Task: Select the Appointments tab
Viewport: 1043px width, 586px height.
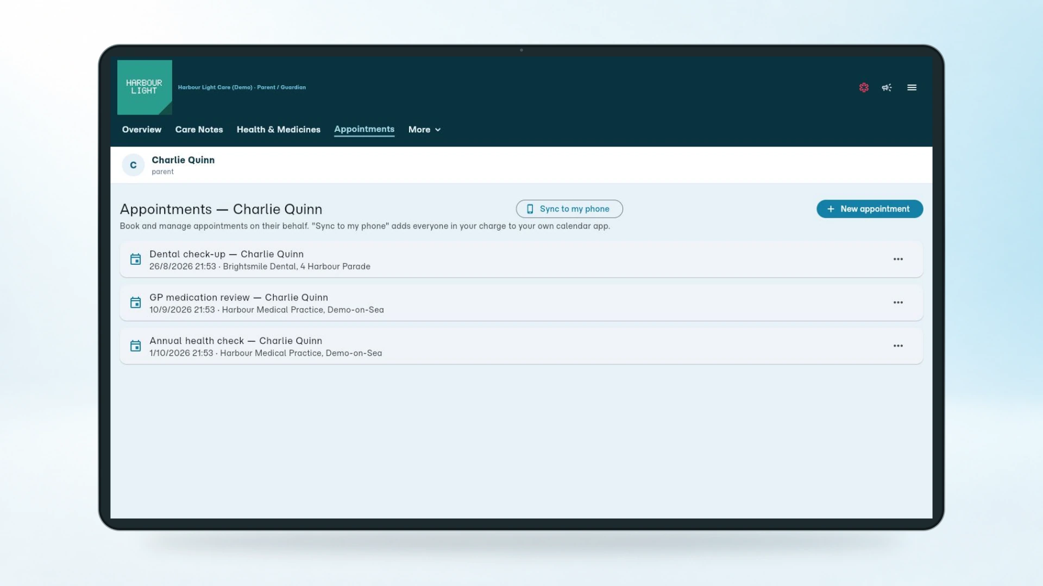Action: pos(364,129)
